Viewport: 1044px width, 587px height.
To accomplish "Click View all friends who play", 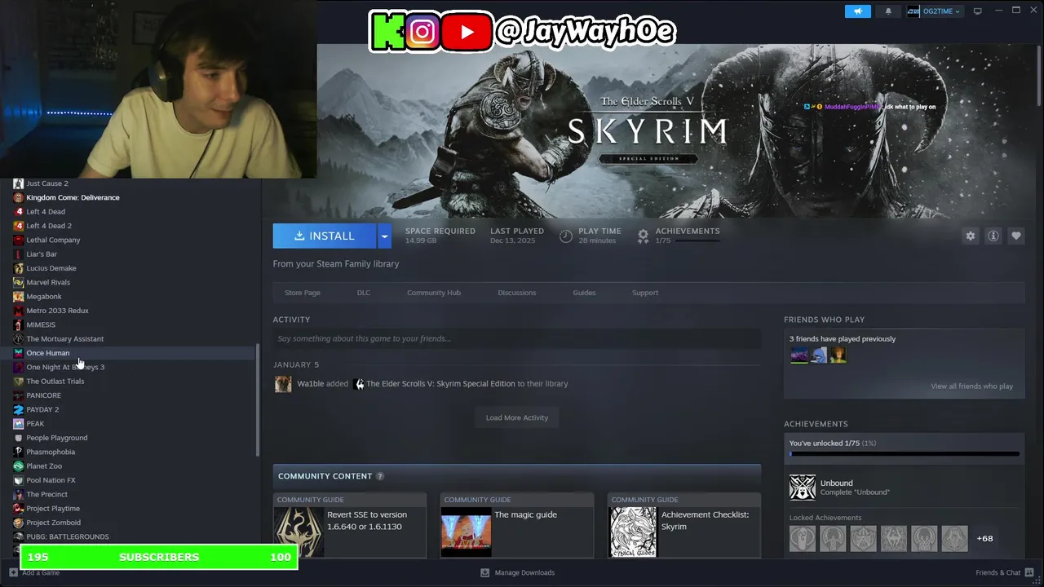I will (972, 386).
